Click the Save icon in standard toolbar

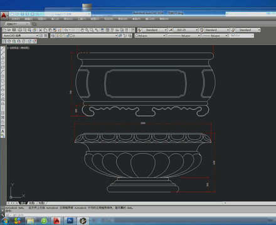[x=14, y=30]
